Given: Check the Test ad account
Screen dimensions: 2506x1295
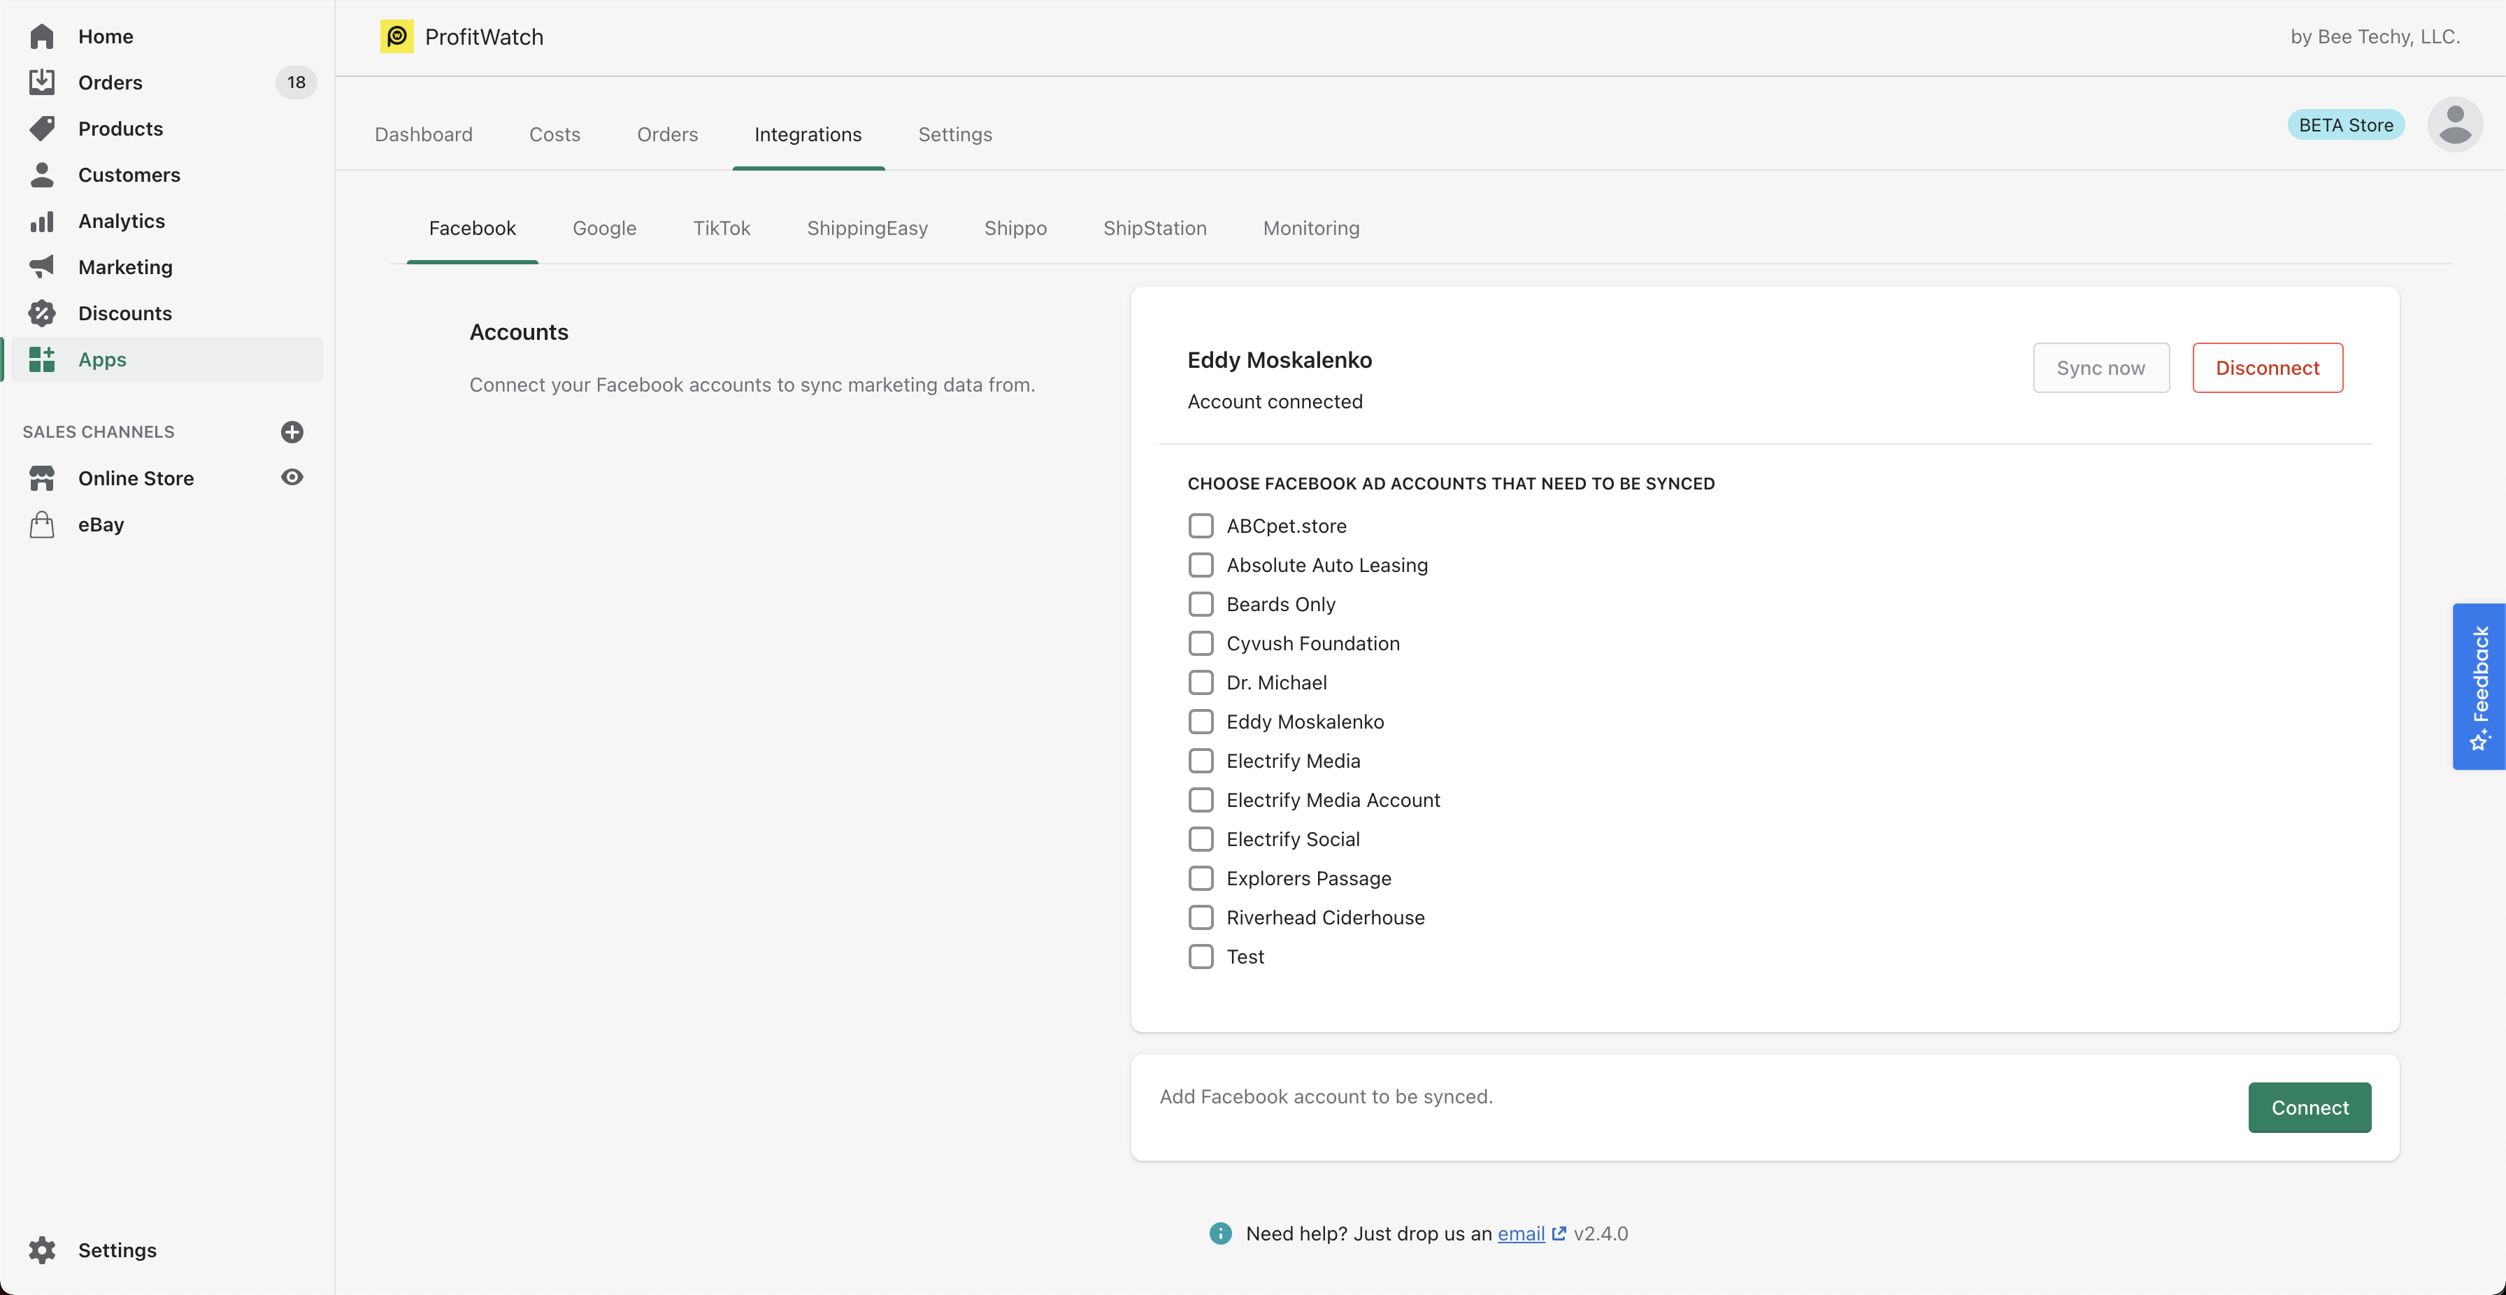Looking at the screenshot, I should click(1201, 957).
